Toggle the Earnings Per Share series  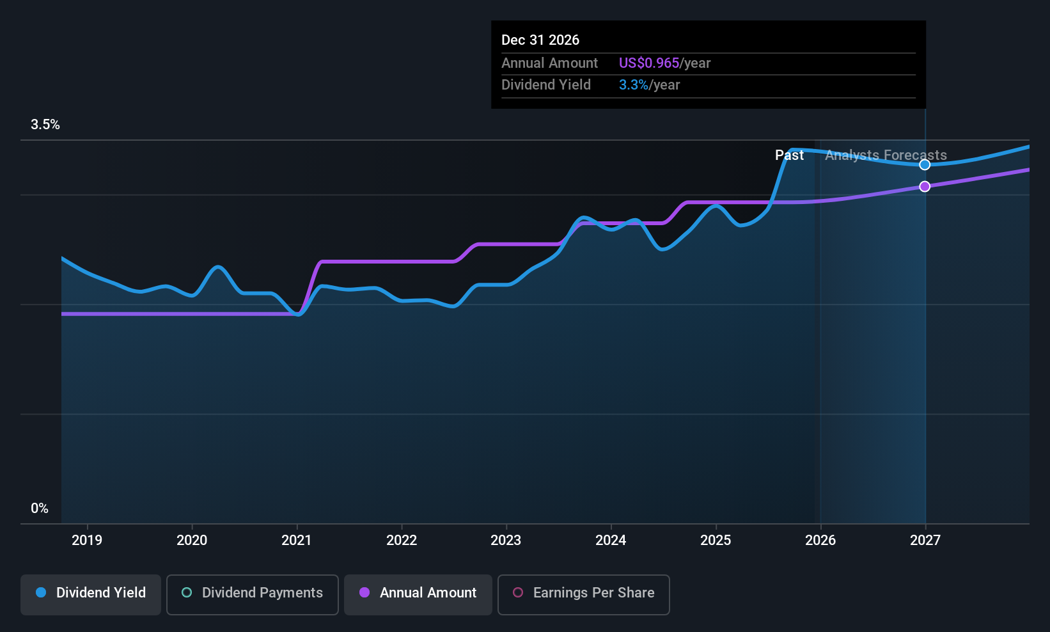point(583,593)
